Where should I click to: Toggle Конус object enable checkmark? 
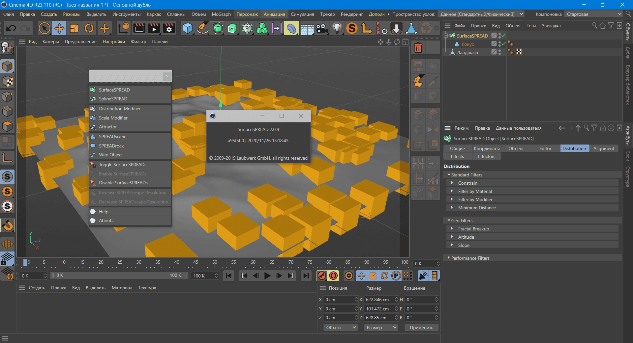tap(504, 44)
